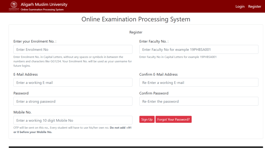
Task: Click the 'Enter your Enrolment No.' label
Action: coord(35,41)
